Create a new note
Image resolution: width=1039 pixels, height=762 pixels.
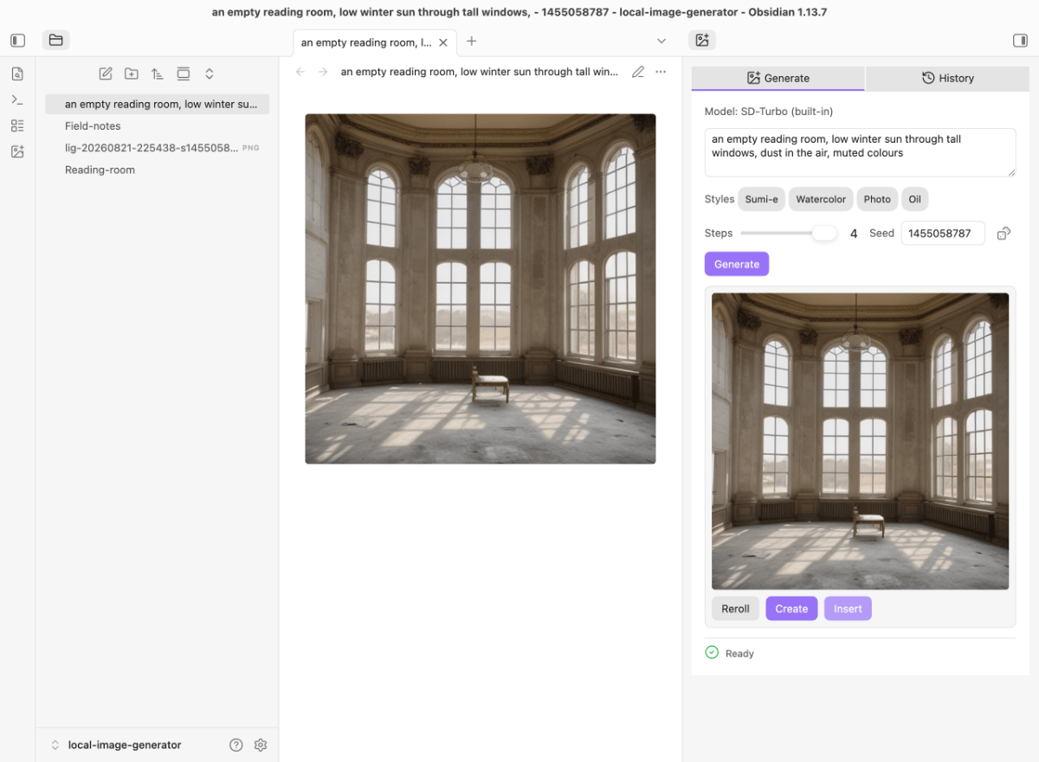[106, 74]
